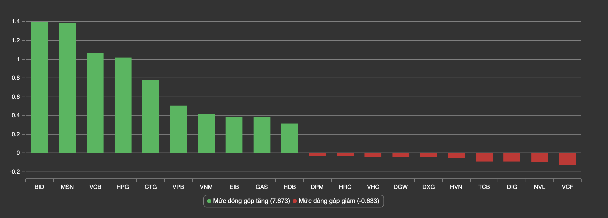Screen dimensions: 608x218
Task: Select the NVL red bar
Action: tap(540, 158)
